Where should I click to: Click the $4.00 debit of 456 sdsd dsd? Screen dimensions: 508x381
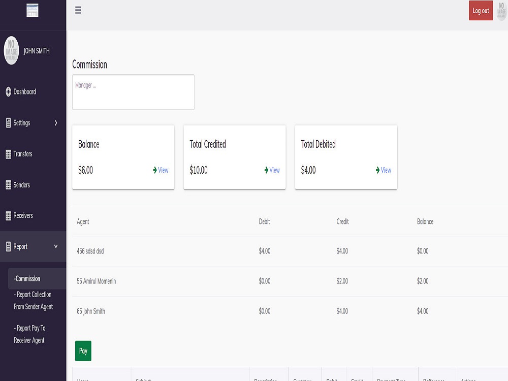point(264,251)
